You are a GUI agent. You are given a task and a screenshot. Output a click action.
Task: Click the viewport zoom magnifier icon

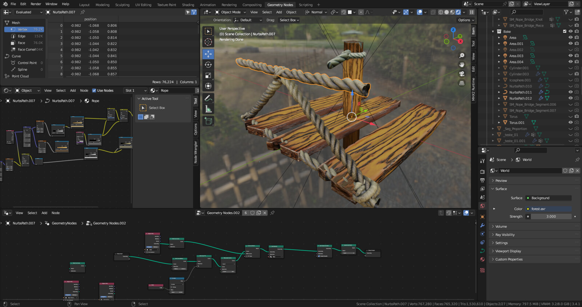(462, 56)
